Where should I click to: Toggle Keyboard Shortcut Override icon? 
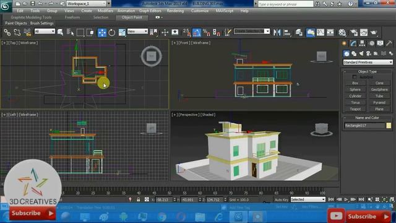(174, 32)
